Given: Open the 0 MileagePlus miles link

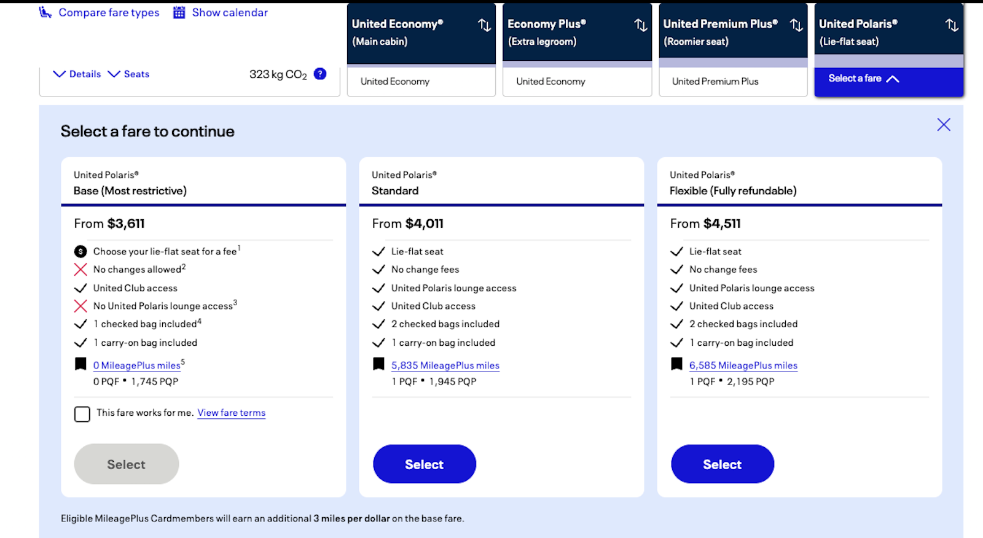Looking at the screenshot, I should click(x=137, y=365).
